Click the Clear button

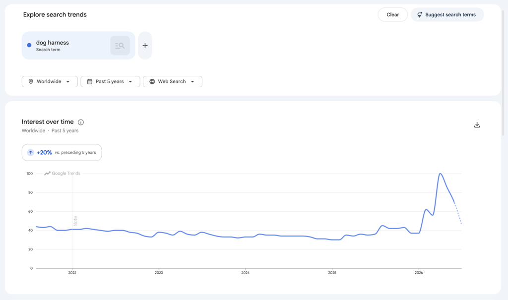click(392, 14)
